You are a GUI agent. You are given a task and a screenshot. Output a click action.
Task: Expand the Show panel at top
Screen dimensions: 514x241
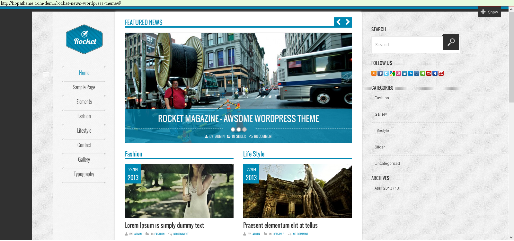490,12
